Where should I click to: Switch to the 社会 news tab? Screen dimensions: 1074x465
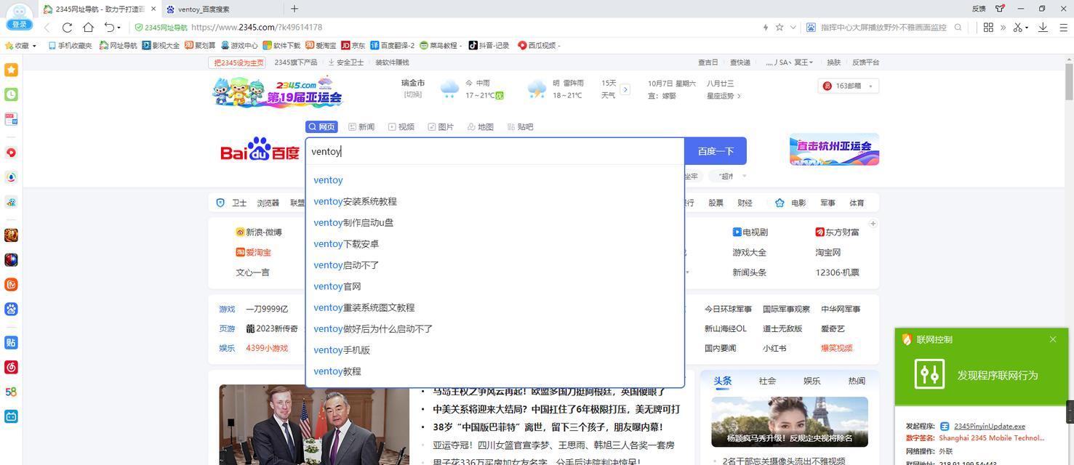coord(767,381)
